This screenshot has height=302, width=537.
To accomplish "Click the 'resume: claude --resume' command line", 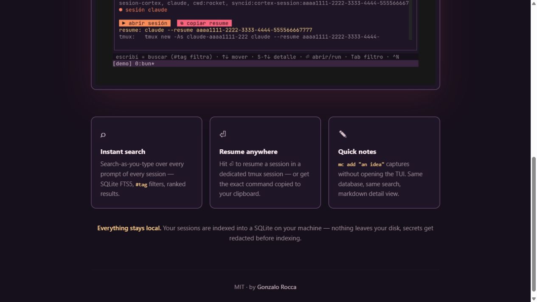I will coord(216,30).
